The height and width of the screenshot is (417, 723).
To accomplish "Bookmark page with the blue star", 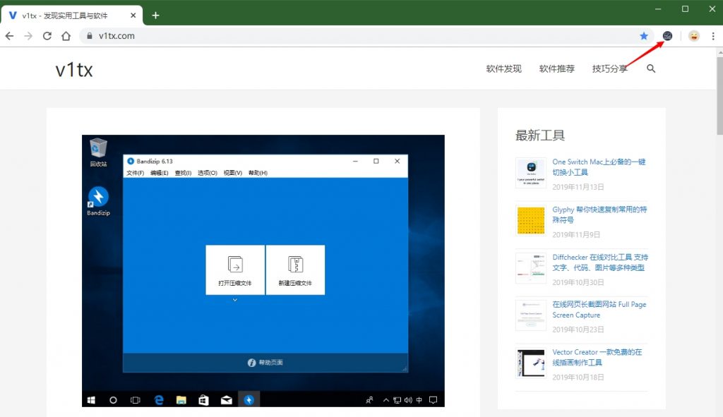I will [x=644, y=36].
